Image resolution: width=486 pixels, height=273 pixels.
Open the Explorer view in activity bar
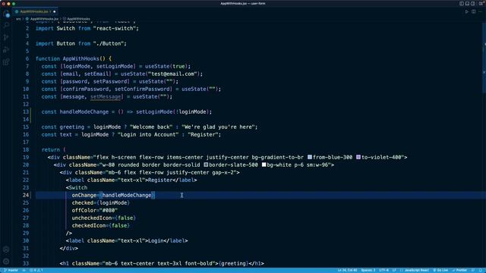pyautogui.click(x=6, y=14)
